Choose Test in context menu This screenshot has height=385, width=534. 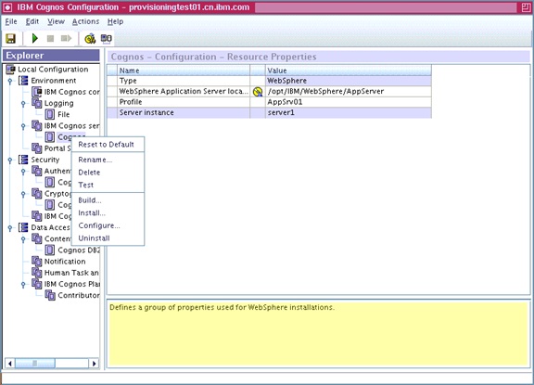[108, 185]
